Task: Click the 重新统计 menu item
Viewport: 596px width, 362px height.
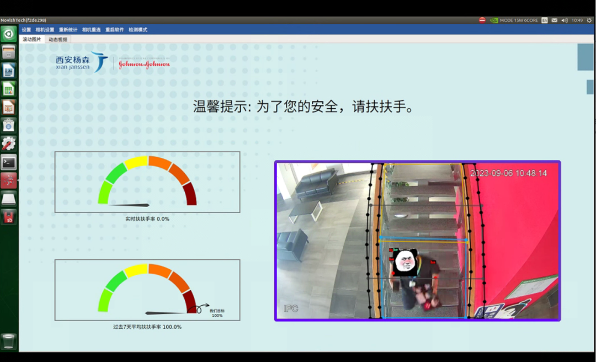Action: point(68,30)
